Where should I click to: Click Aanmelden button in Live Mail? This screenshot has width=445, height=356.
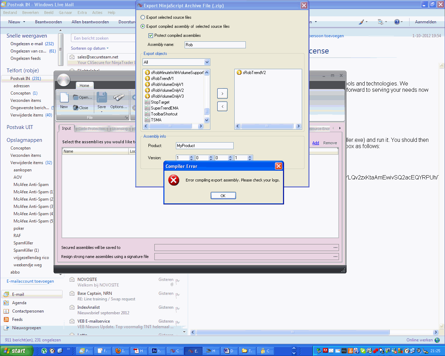pos(426,22)
